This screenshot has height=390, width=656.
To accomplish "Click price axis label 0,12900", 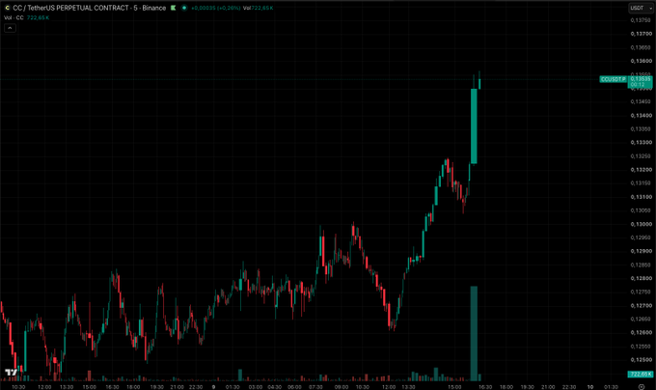I will (641, 251).
